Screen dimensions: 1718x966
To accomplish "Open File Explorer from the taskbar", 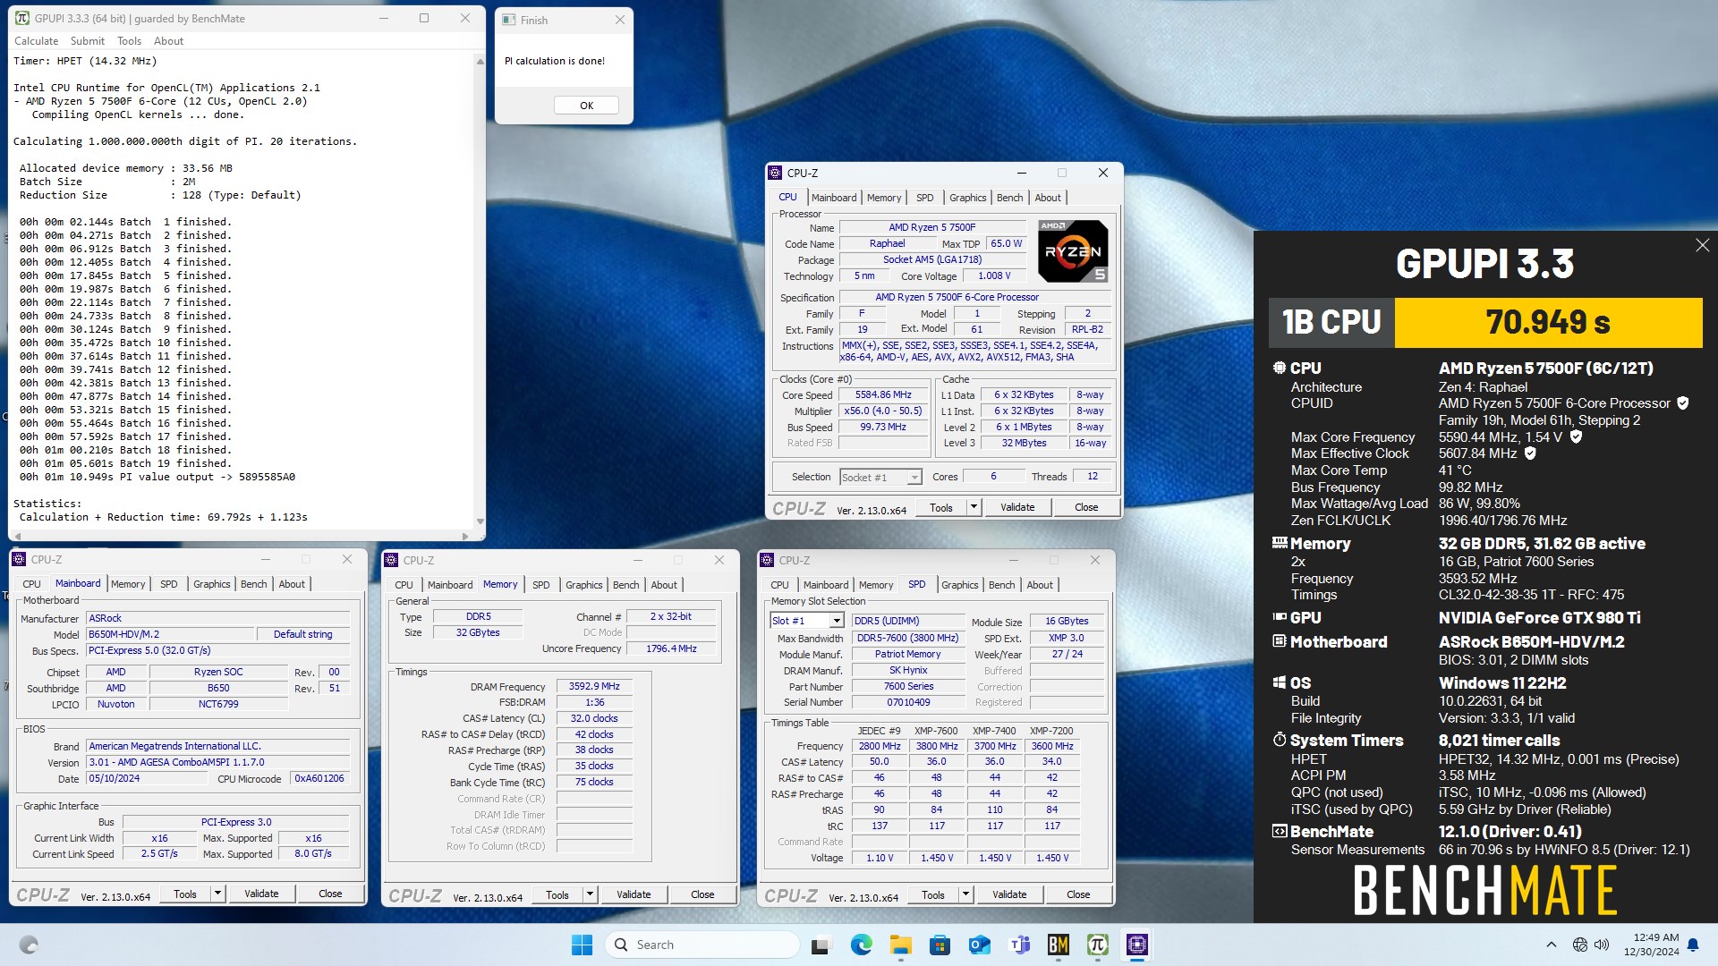I will pos(900,945).
